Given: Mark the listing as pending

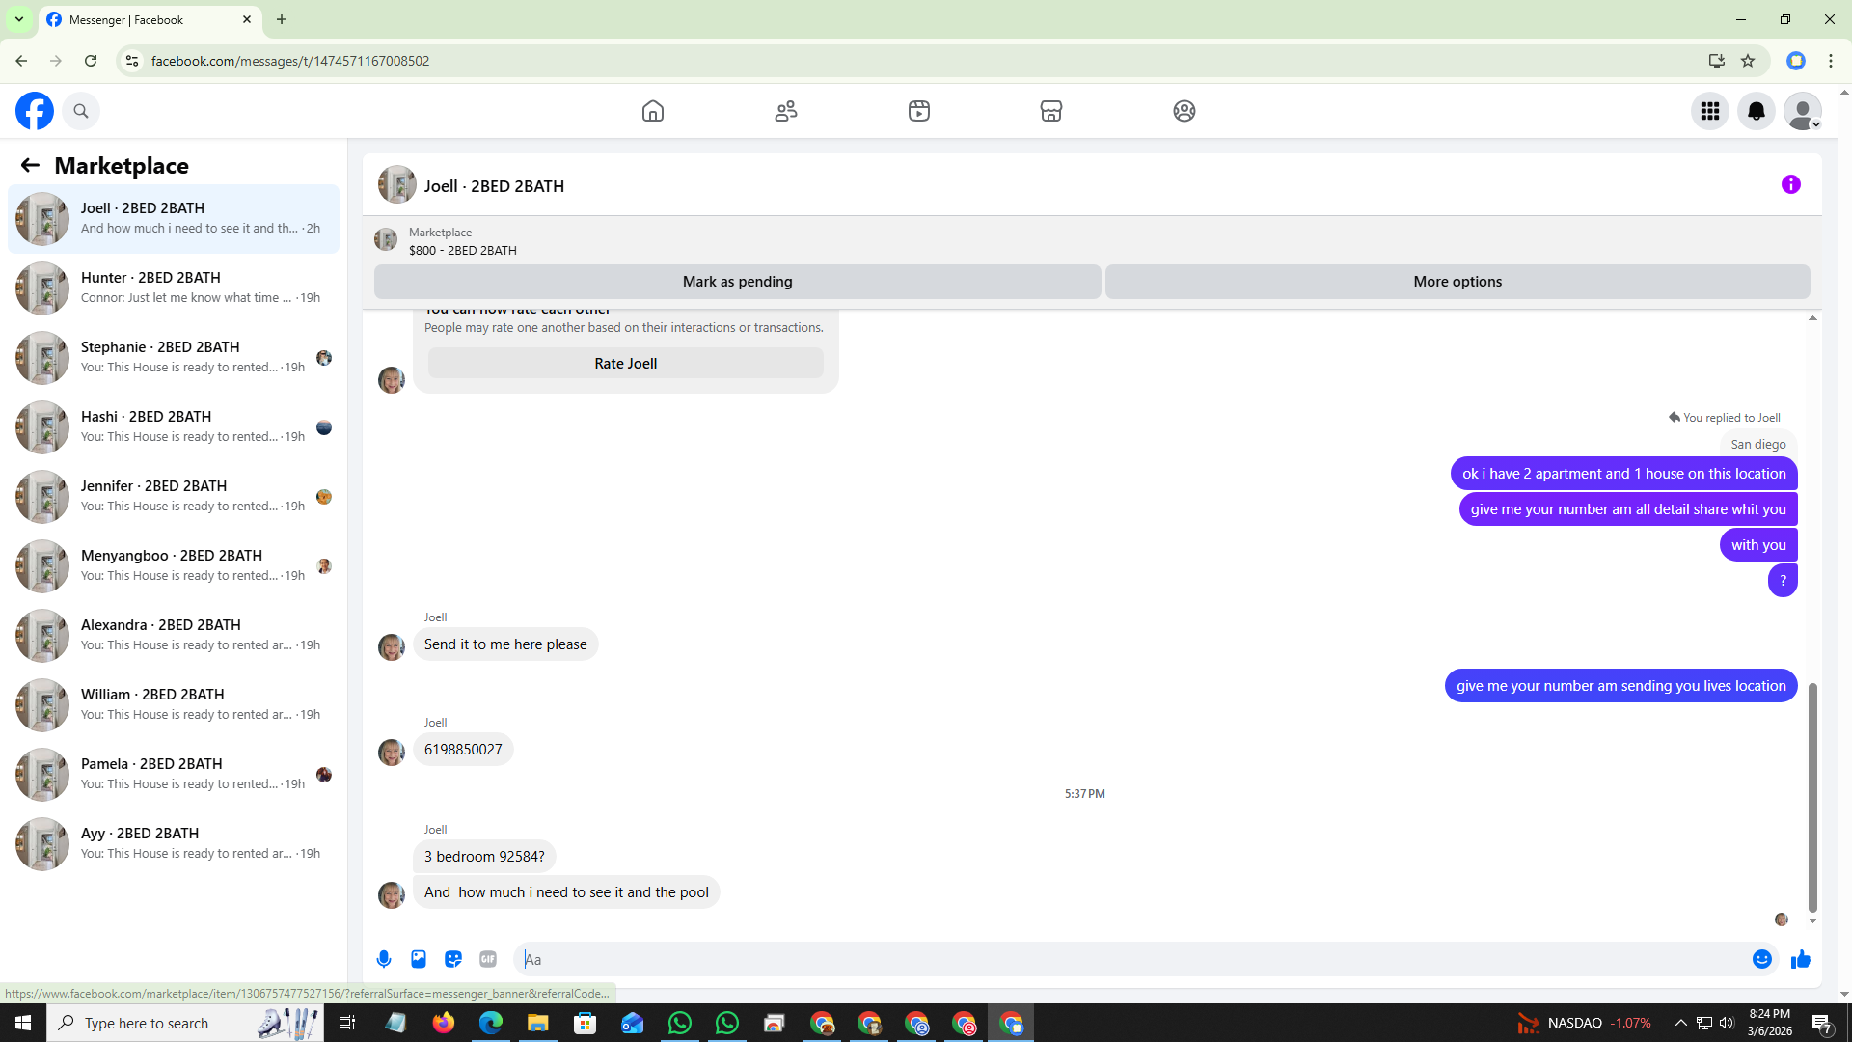Looking at the screenshot, I should click(x=737, y=282).
